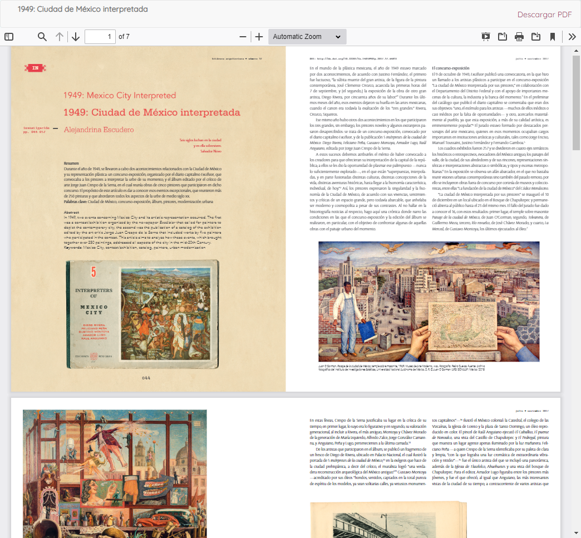Click the scrollbar down arrow

coord(576,534)
